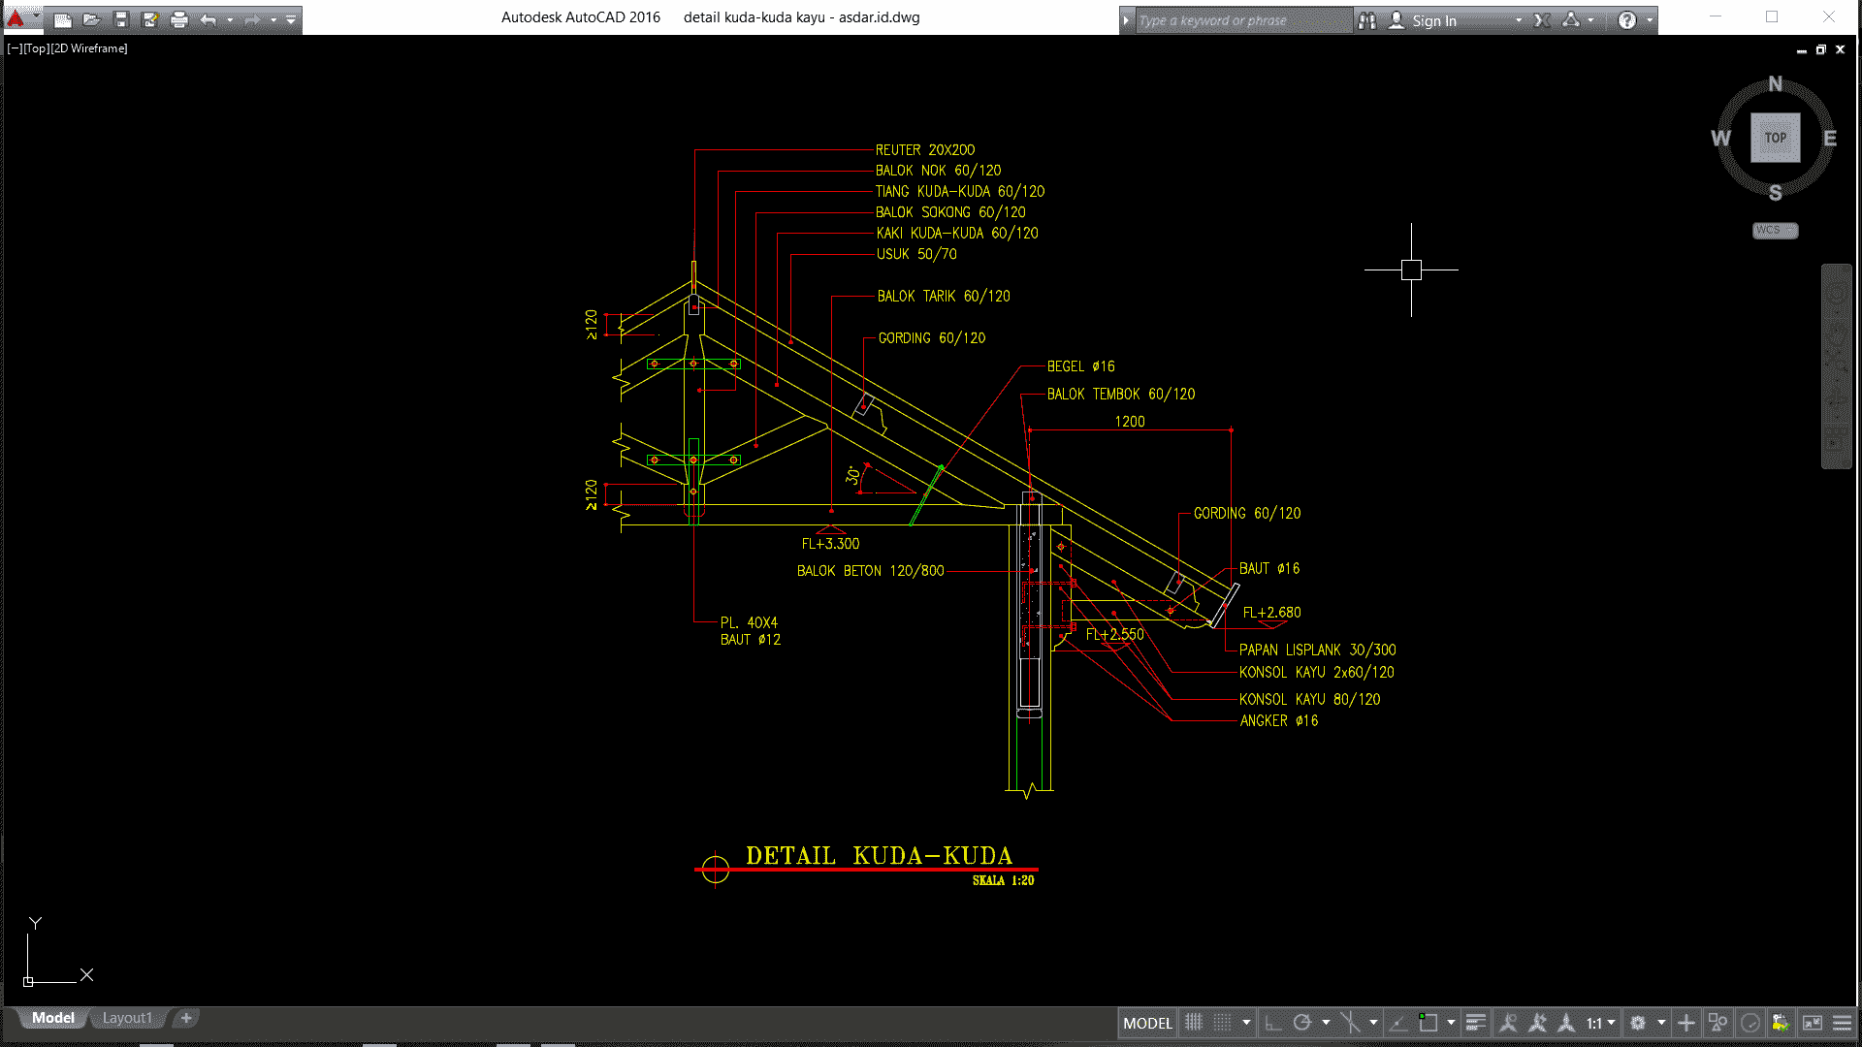Click the Save As icon
1862x1047 pixels.
pos(150,19)
